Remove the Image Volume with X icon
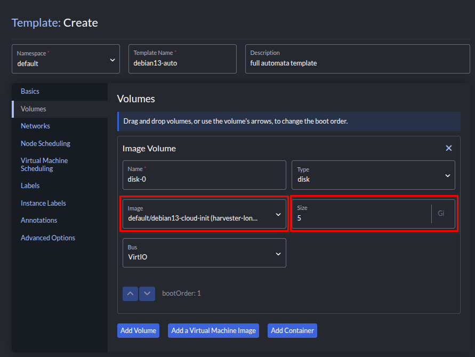Image resolution: width=475 pixels, height=357 pixels. [448, 148]
